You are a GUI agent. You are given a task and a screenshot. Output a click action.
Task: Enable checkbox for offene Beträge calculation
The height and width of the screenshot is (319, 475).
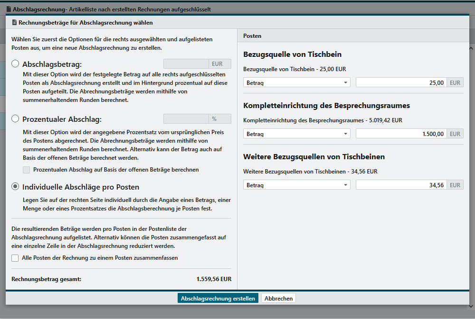point(27,170)
